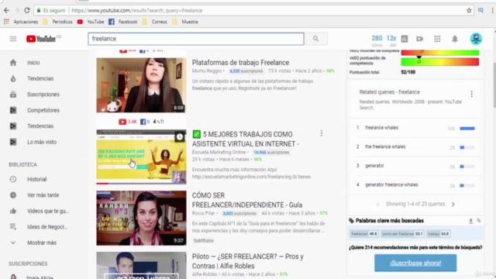The image size is (496, 279).
Task: Open the YouTube bookmark in bookmarks bar
Action: [x=91, y=22]
